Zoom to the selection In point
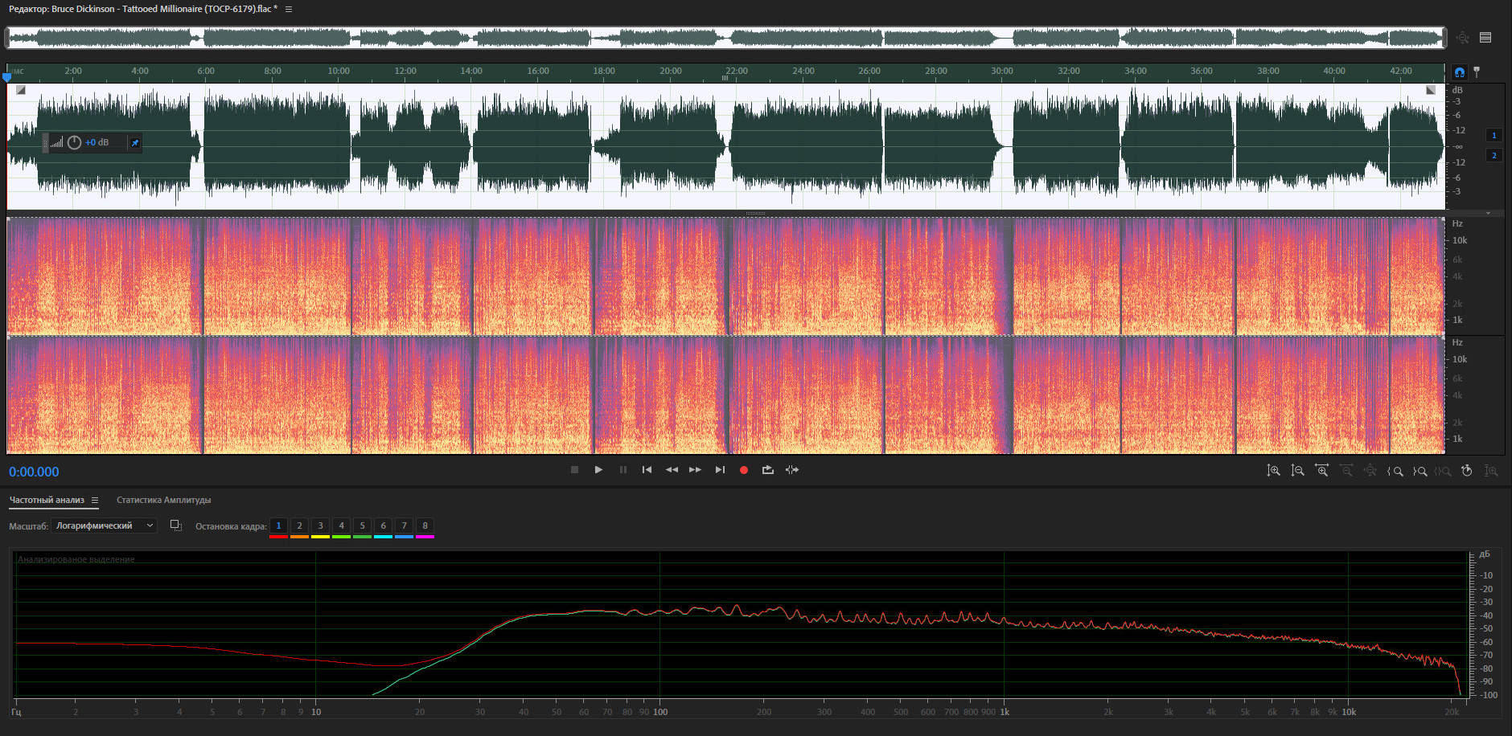The image size is (1512, 736). tap(1395, 471)
